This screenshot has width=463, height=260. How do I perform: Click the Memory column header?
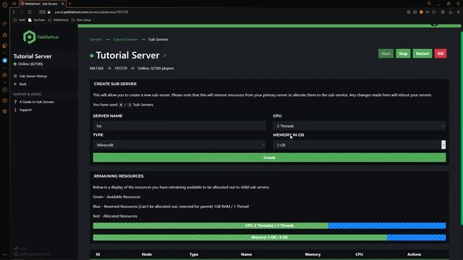pyautogui.click(x=313, y=254)
